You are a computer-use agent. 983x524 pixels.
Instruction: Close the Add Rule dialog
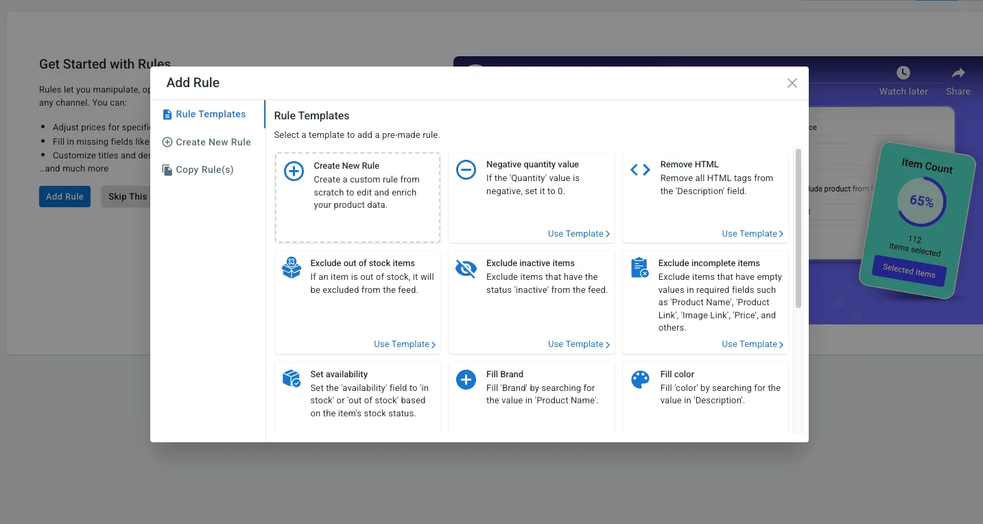pos(792,83)
